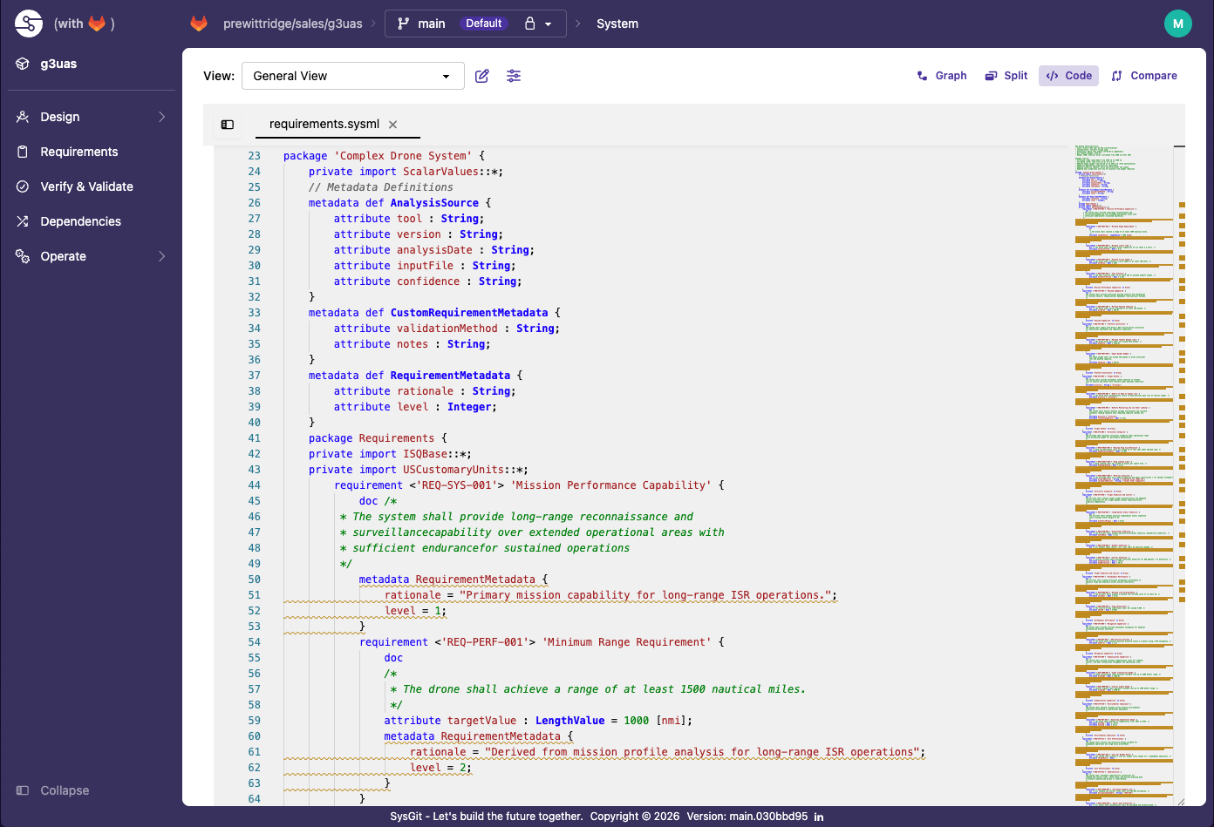Close the requirements.sysml tab

pyautogui.click(x=392, y=125)
